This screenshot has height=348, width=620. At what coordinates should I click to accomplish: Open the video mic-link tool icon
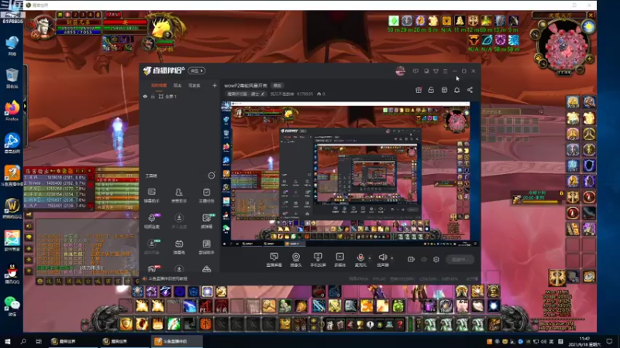[152, 221]
